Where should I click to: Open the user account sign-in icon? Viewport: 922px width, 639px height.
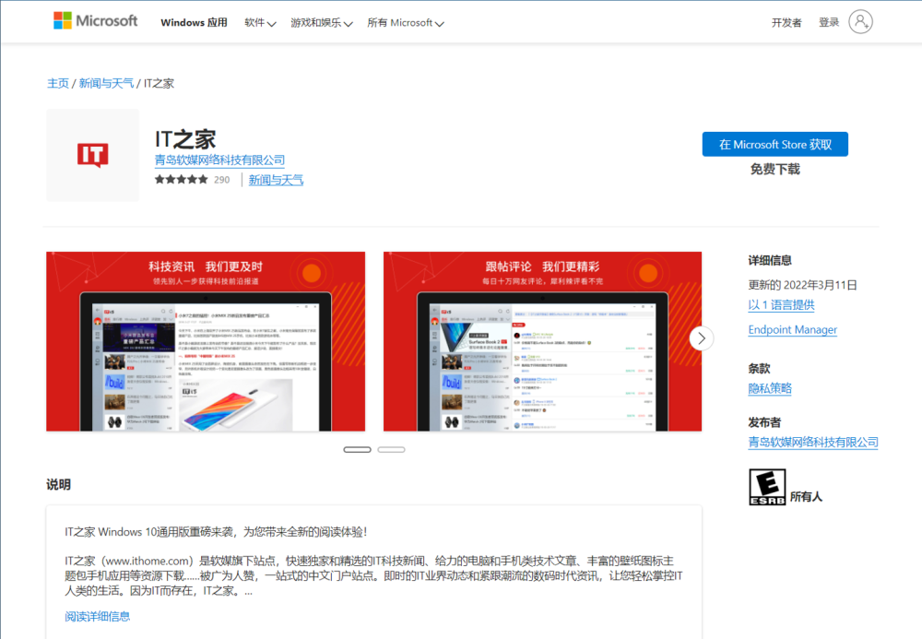pos(860,22)
